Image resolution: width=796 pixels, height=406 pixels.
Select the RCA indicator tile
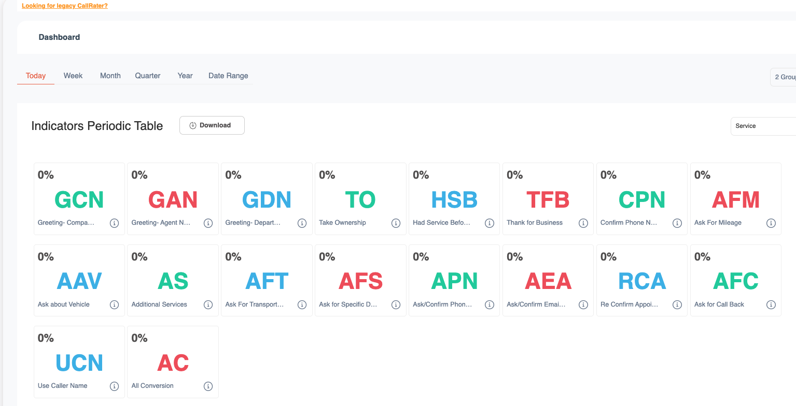(642, 280)
